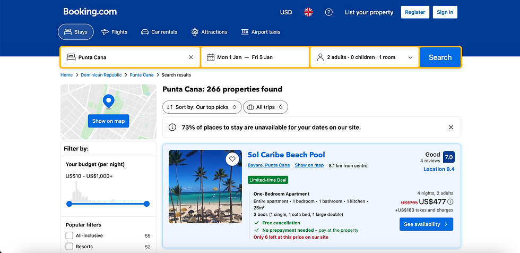
Task: Click price info icon beside US$477
Action: 450,201
